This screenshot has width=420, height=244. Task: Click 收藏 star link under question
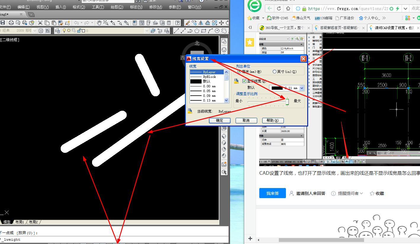[377, 193]
